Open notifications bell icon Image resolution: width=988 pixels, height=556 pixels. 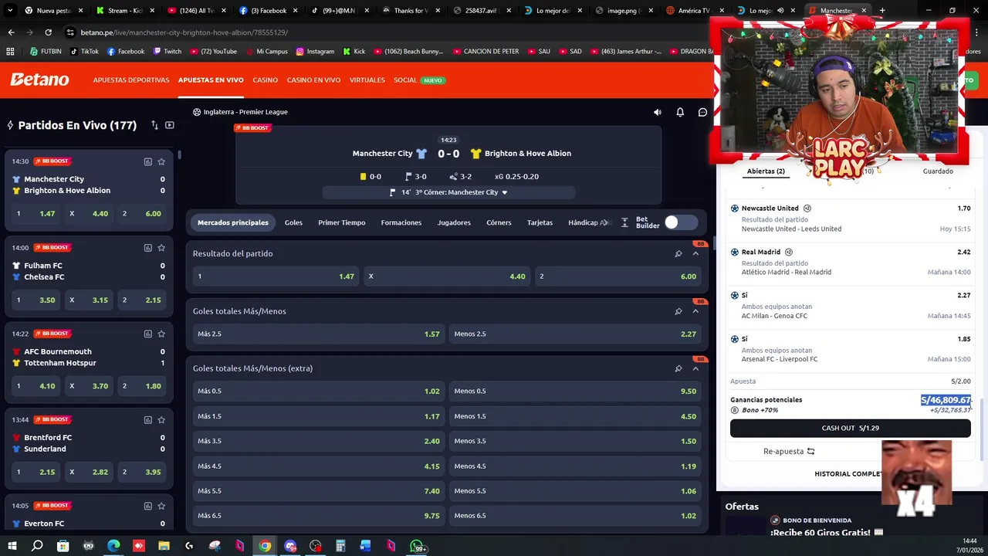coord(680,112)
